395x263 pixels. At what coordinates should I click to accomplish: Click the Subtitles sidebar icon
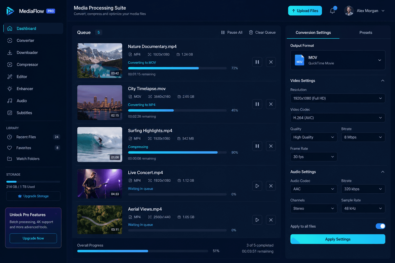pos(10,113)
